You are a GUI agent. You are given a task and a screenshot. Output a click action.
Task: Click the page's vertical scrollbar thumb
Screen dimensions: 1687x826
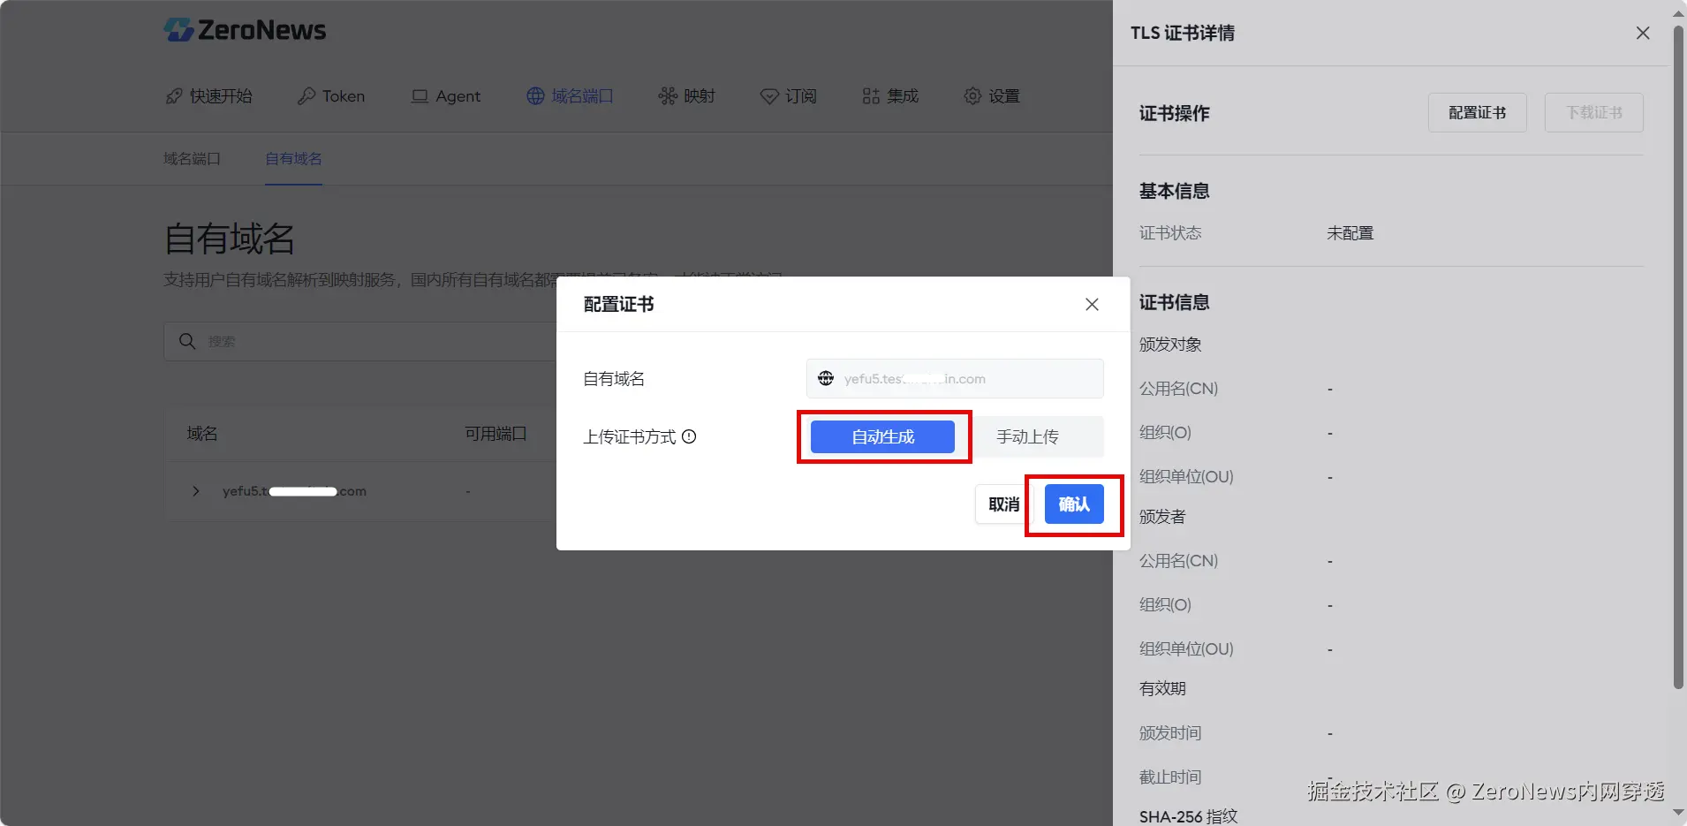click(x=1679, y=357)
